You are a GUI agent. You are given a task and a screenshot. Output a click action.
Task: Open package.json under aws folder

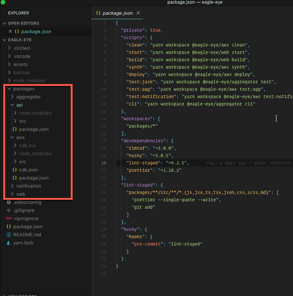(34, 178)
